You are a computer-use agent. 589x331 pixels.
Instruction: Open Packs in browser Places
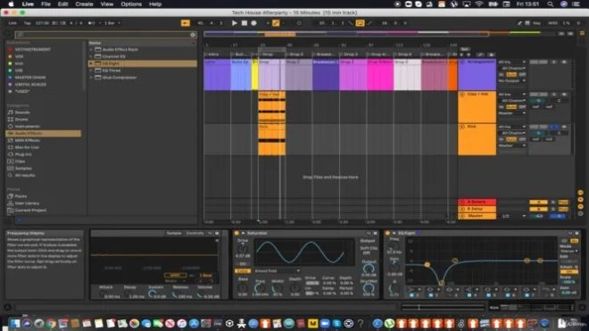[21, 196]
